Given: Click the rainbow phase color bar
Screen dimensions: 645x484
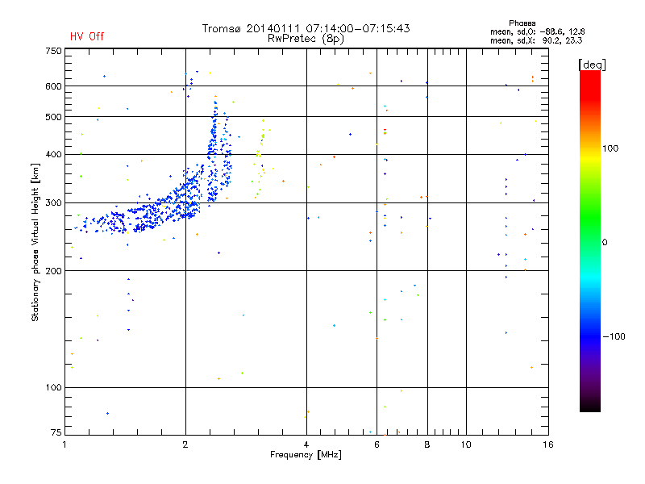Looking at the screenshot, I should 590,241.
